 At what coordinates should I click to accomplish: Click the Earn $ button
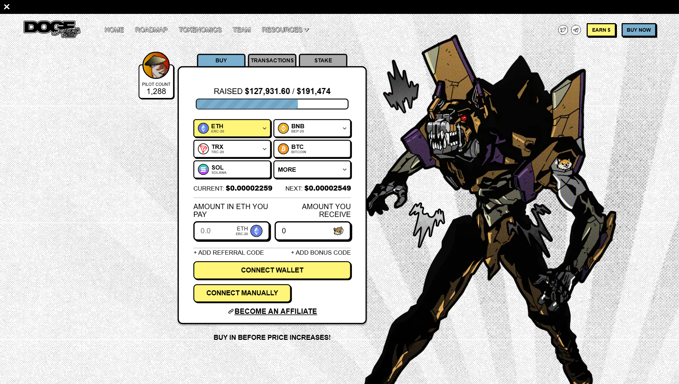tap(601, 30)
